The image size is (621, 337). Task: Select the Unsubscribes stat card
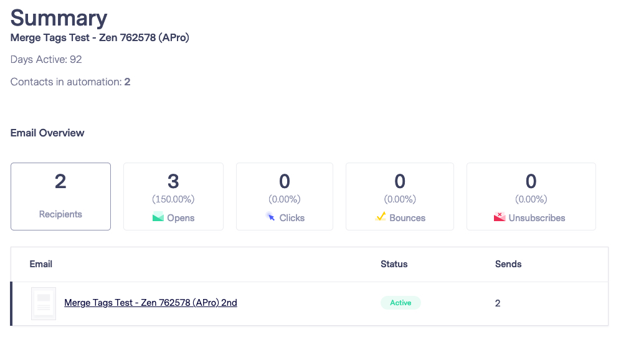click(x=531, y=196)
